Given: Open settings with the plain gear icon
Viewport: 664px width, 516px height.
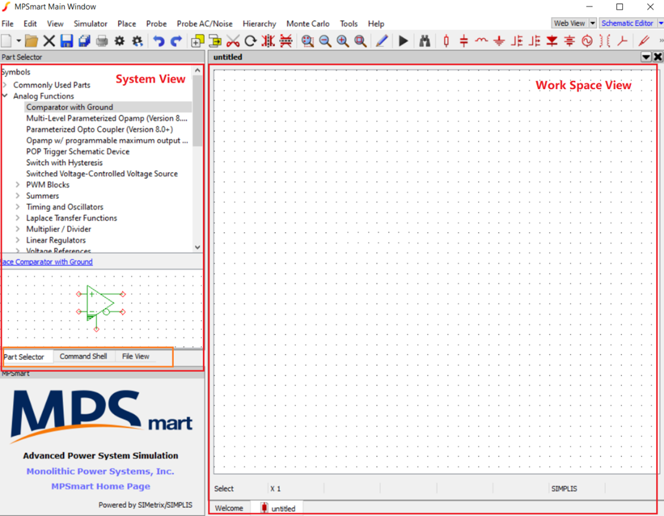Looking at the screenshot, I should pyautogui.click(x=120, y=41).
